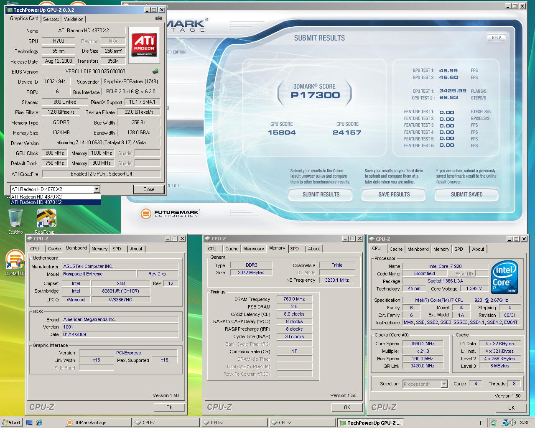The image size is (535, 428).
Task: Click SAVE RESULTS button
Action: click(394, 194)
